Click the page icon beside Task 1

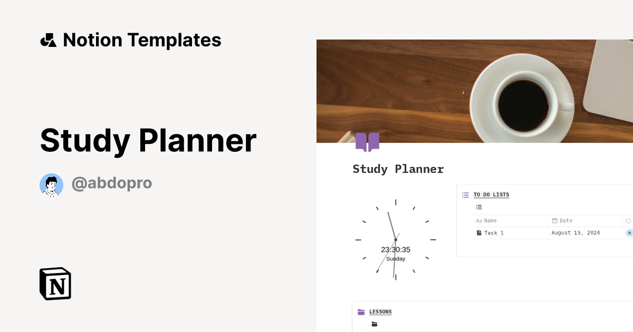[x=479, y=232]
